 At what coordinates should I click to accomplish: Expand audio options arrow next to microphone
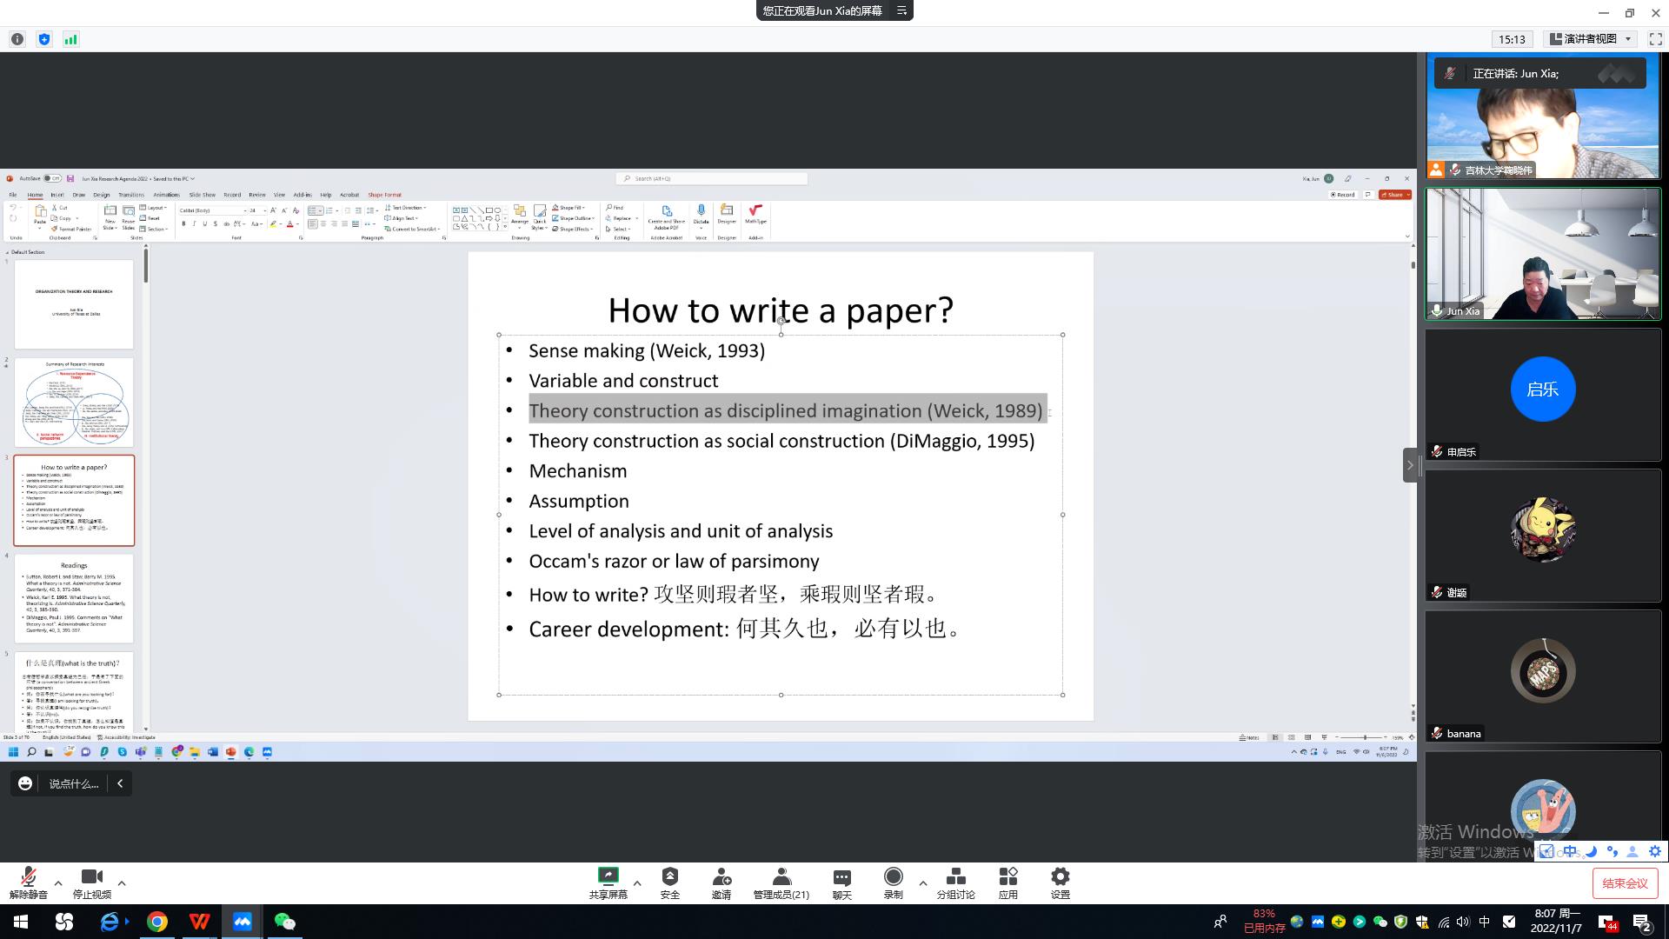[x=58, y=883]
